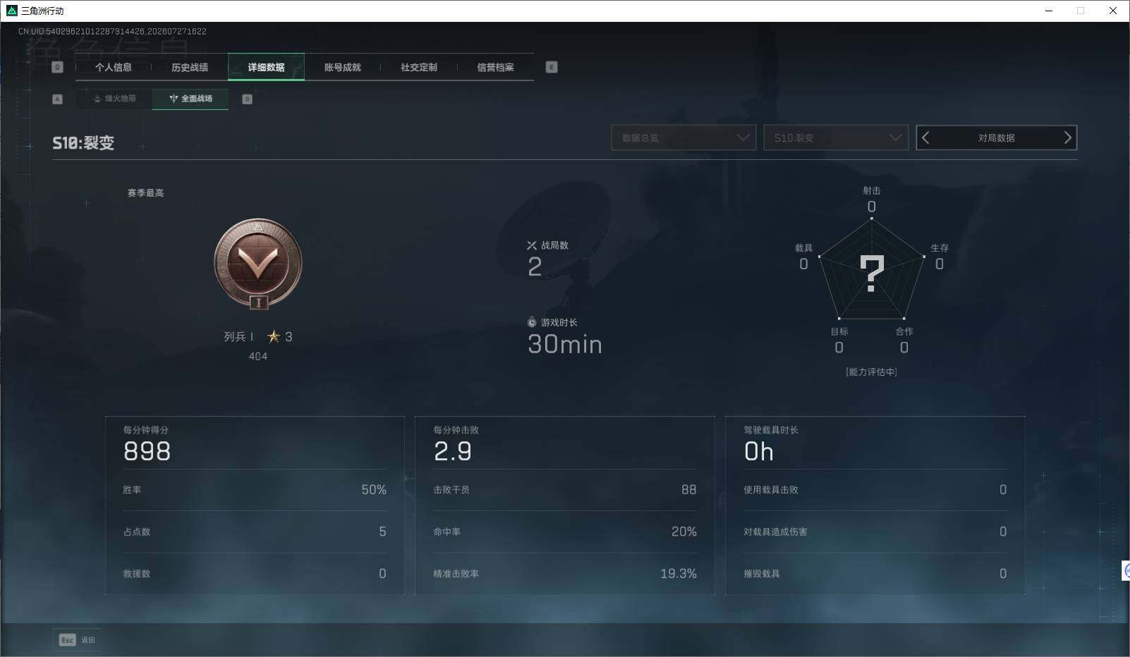Screen dimensions: 1130x657
Task: Expand the 数据总览 dropdown
Action: tap(684, 137)
